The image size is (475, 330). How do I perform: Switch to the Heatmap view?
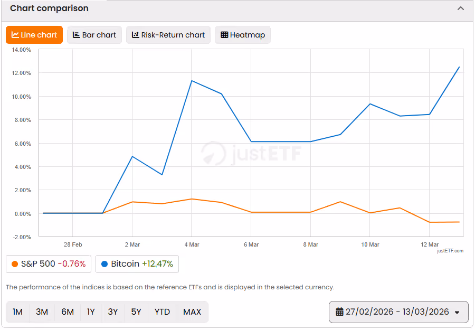click(x=243, y=35)
